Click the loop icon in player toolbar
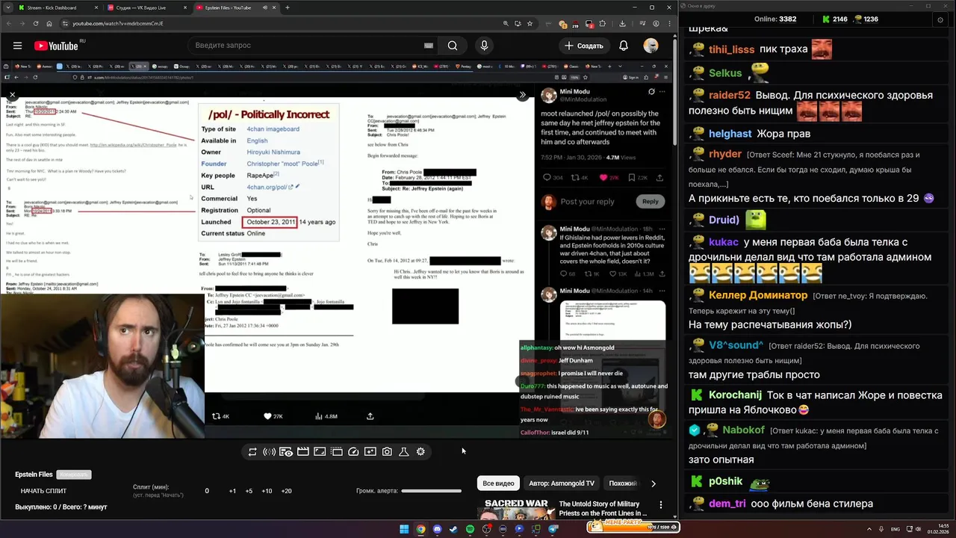The image size is (956, 538). pyautogui.click(x=252, y=452)
